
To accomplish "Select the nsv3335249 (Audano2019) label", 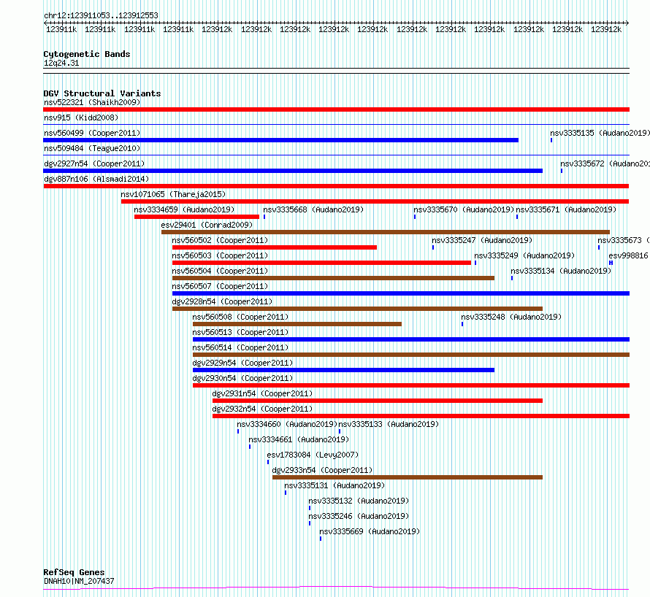I will [x=524, y=255].
